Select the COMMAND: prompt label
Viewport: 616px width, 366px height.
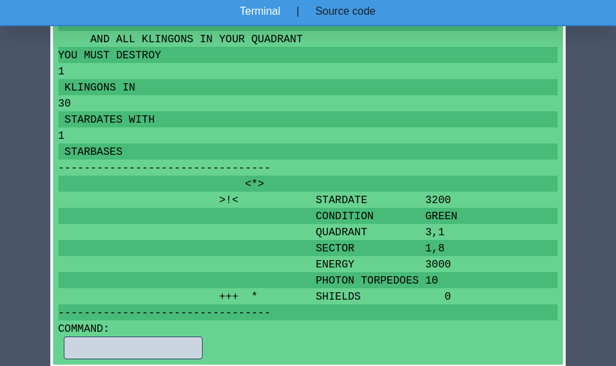[x=84, y=328]
